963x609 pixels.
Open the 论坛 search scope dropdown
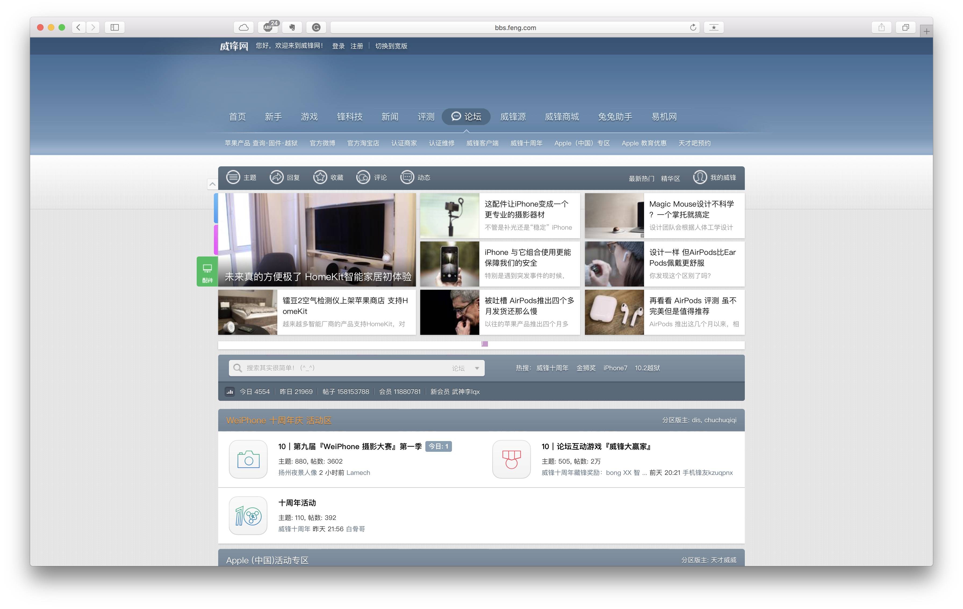point(465,368)
